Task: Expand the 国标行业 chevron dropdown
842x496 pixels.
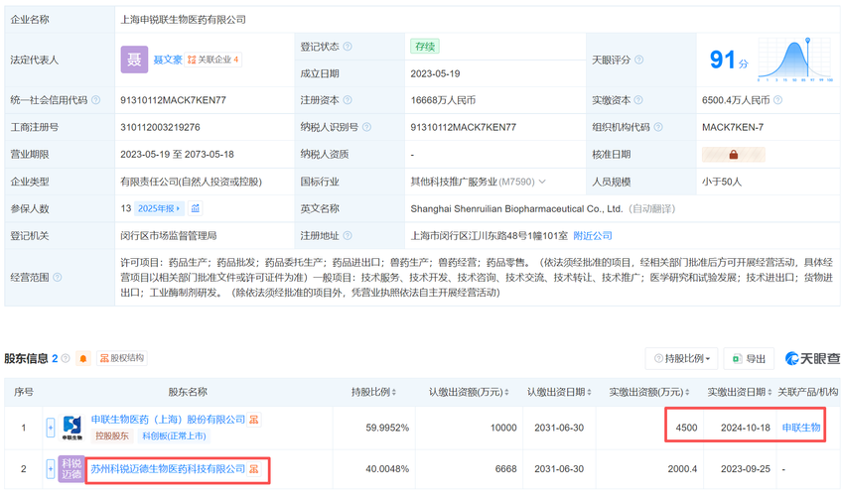Action: coord(542,182)
